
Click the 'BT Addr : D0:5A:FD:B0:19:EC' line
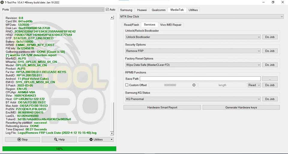pos(26,102)
